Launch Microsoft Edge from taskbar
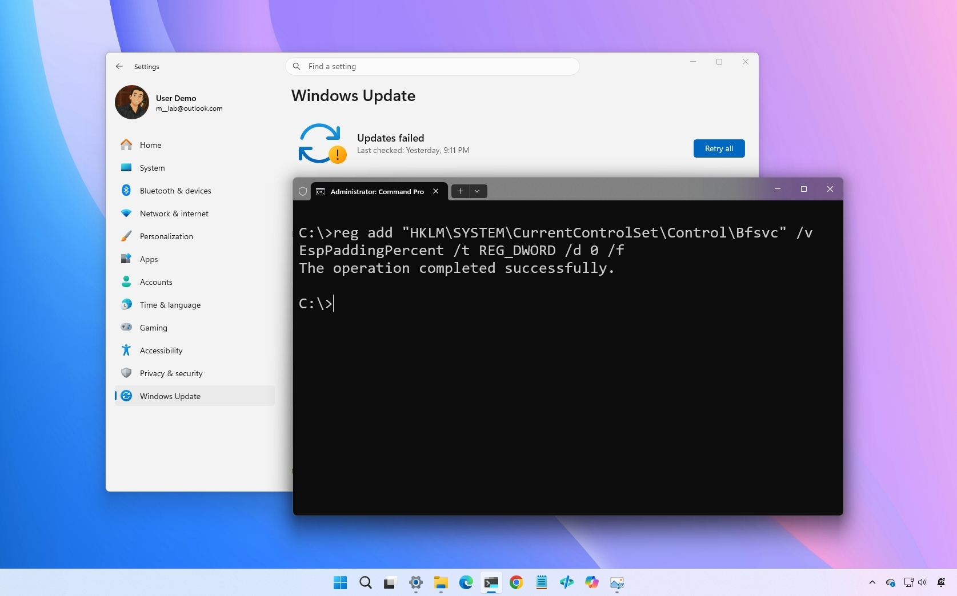Screen dimensions: 957x596 (466, 582)
